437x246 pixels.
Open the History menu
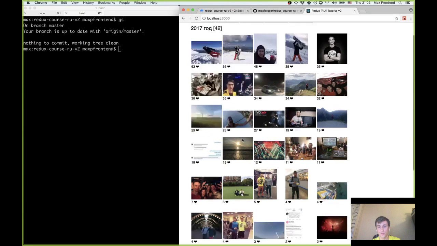click(88, 3)
